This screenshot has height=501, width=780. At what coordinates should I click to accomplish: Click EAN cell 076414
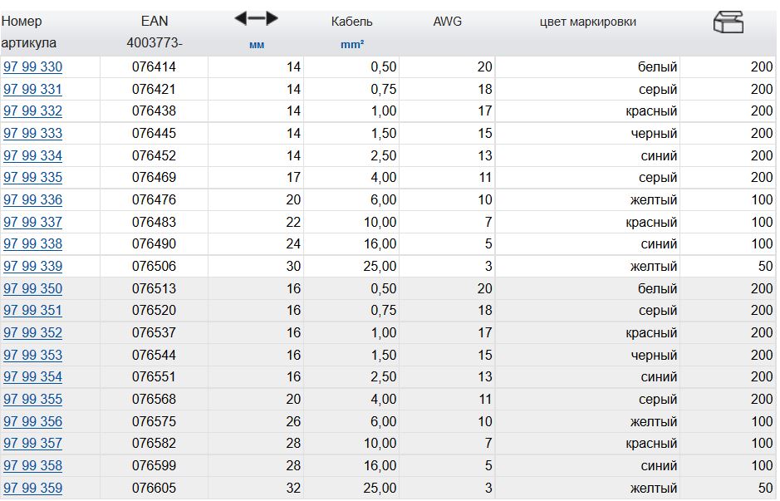coord(154,67)
